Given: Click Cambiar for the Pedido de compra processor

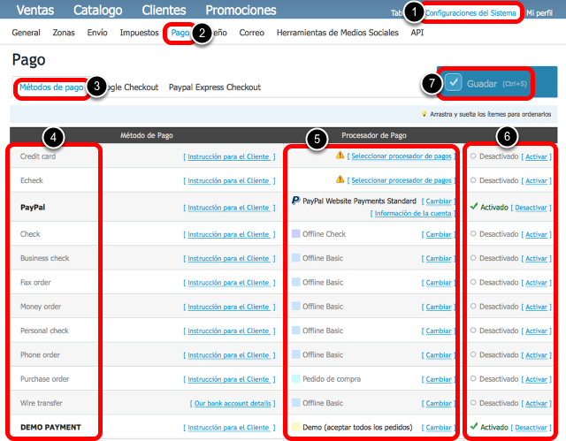Looking at the screenshot, I should click(438, 378).
